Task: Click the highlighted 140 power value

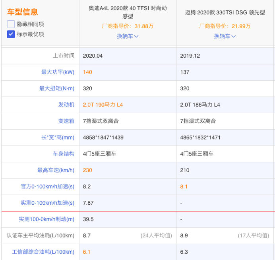Action: point(87,72)
